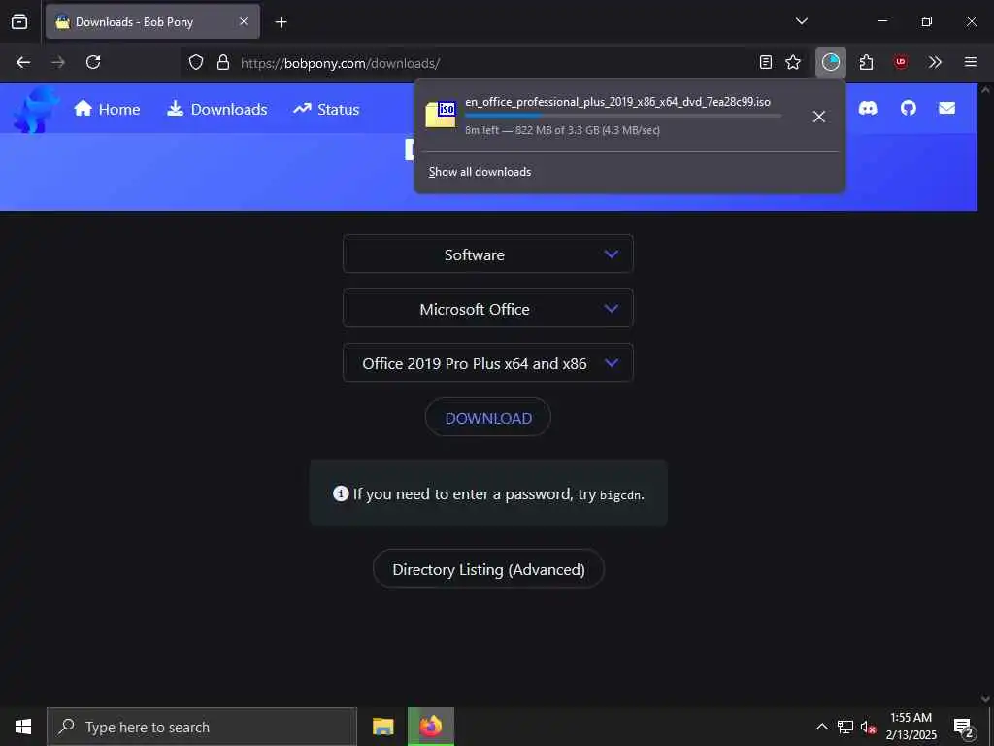Toggle reader view icon
The image size is (994, 746).
[766, 62]
